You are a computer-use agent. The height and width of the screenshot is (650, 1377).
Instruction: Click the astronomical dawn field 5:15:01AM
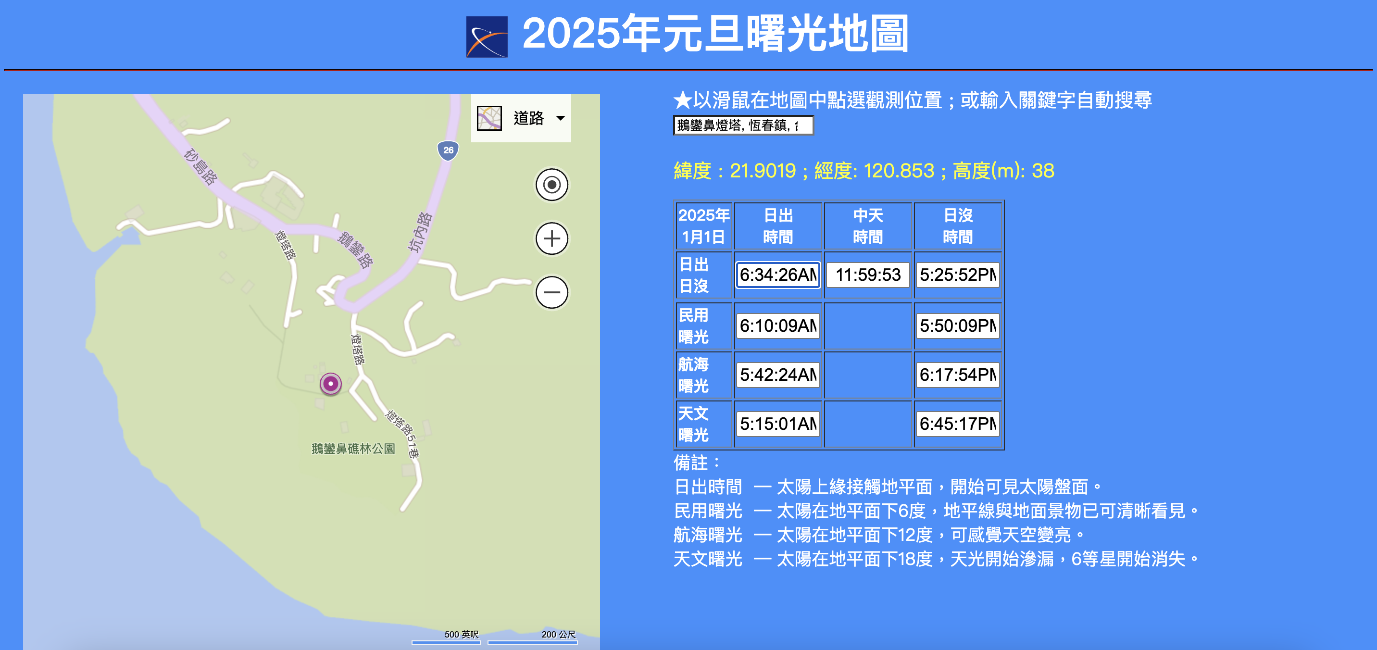coord(777,424)
